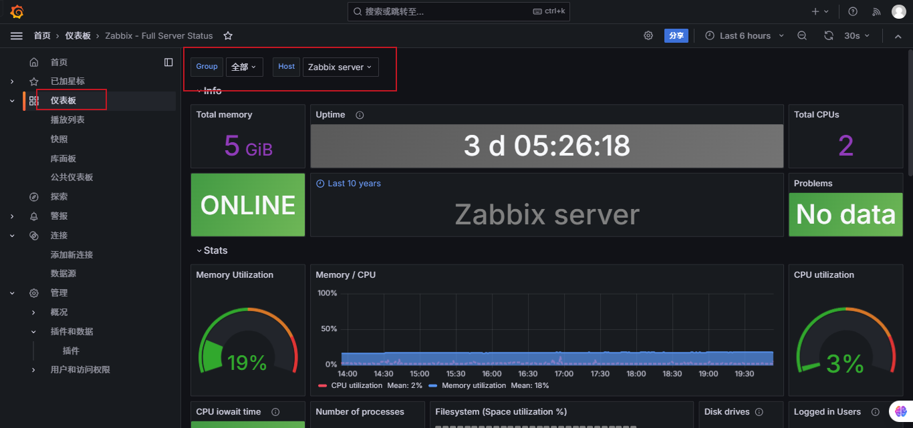Open 播放列表 in the sidebar
This screenshot has height=428, width=913.
pos(68,120)
